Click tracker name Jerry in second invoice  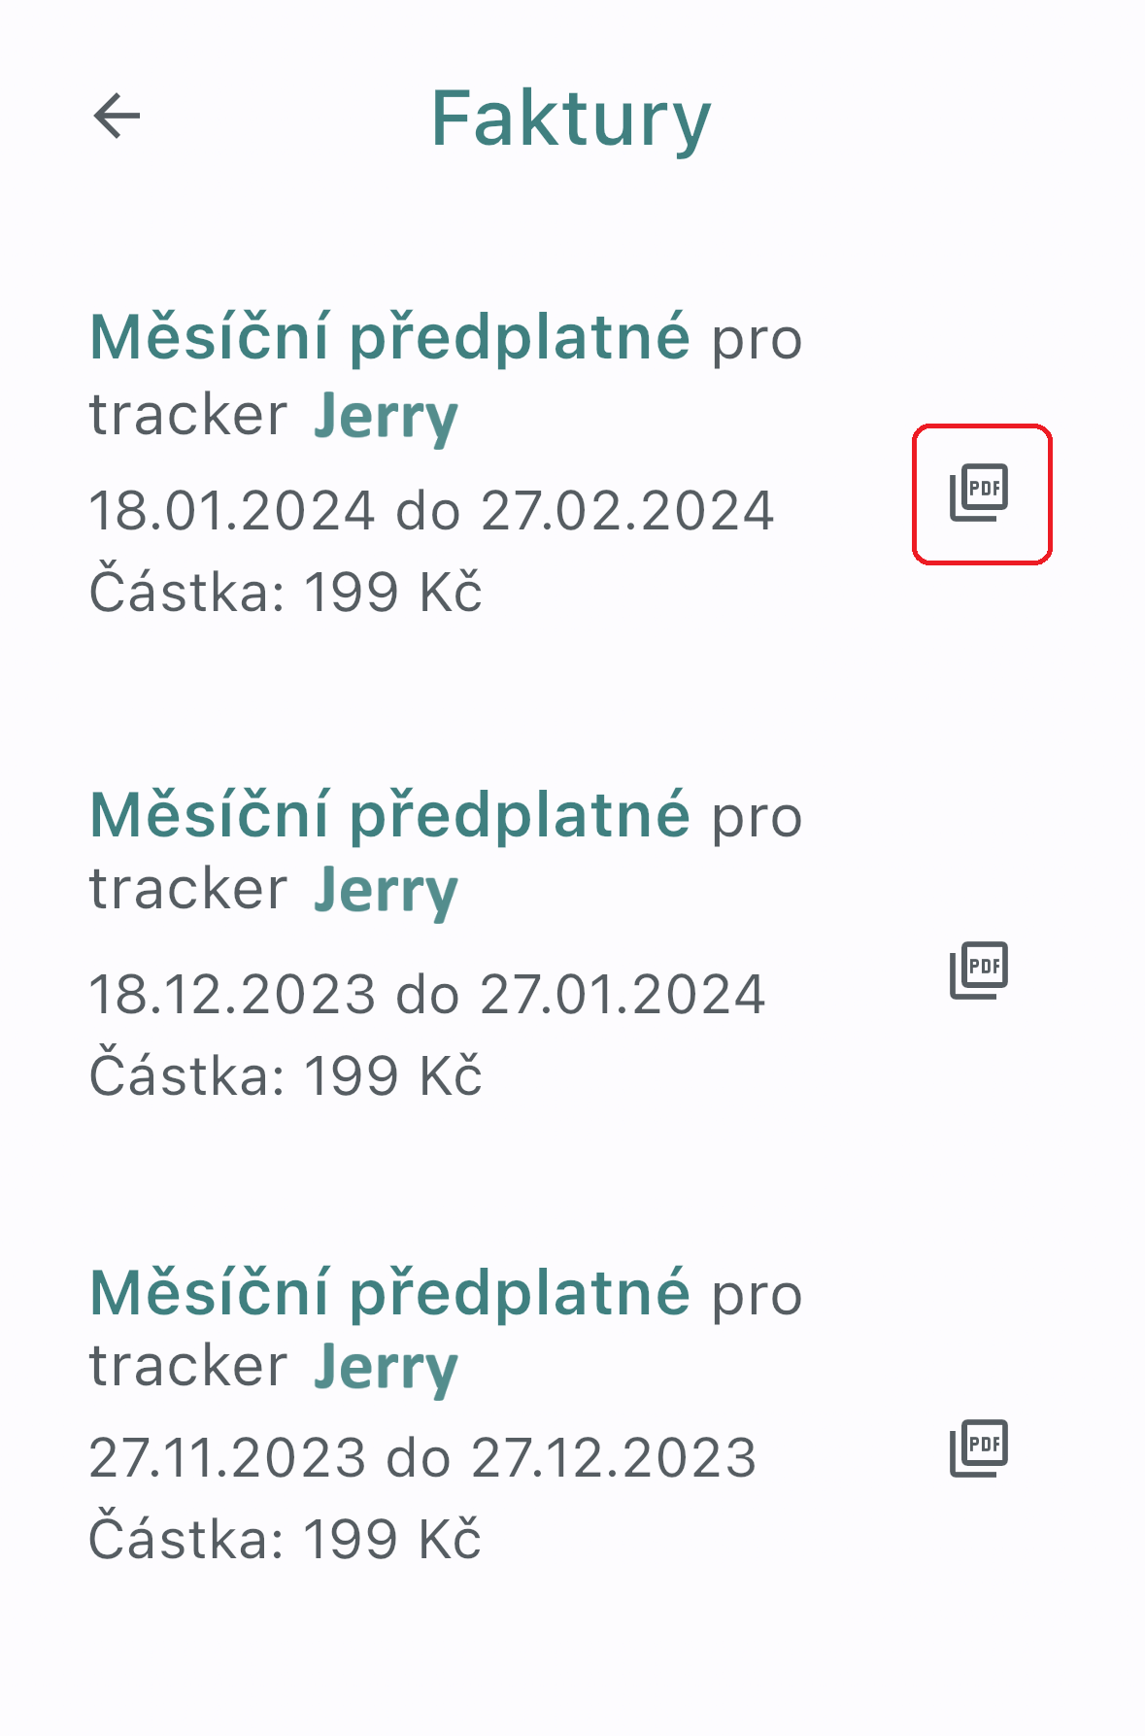[386, 892]
